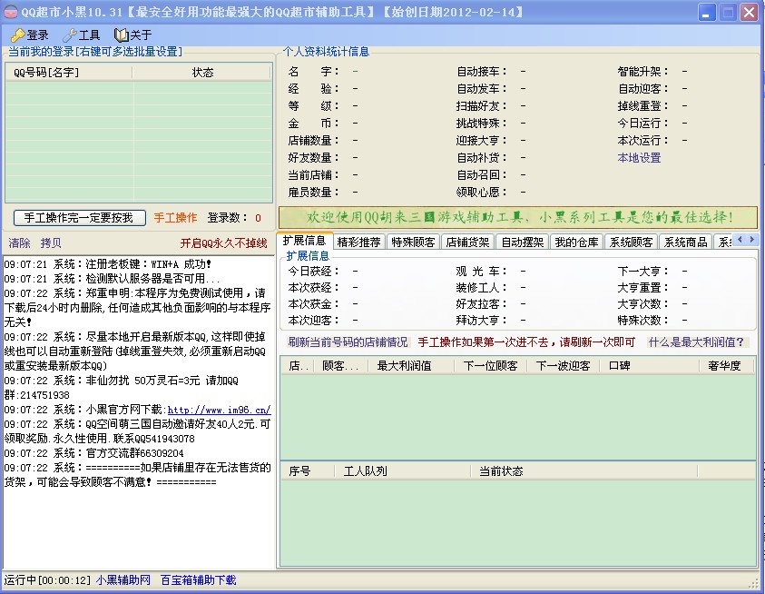Click red text 手工操作如果第一次进不去
Viewport: 765px width, 594px height.
(x=526, y=342)
